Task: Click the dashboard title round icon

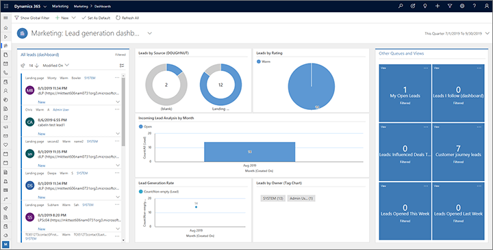Action: [x=23, y=33]
